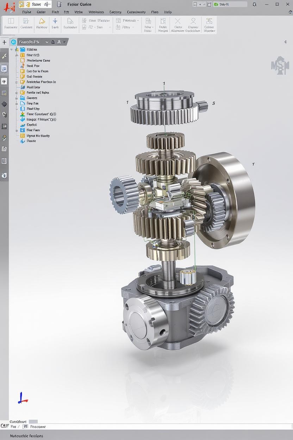Expand the 'Siter f (6)' tree node
This screenshot has height=440, width=293.
pyautogui.click(x=17, y=55)
